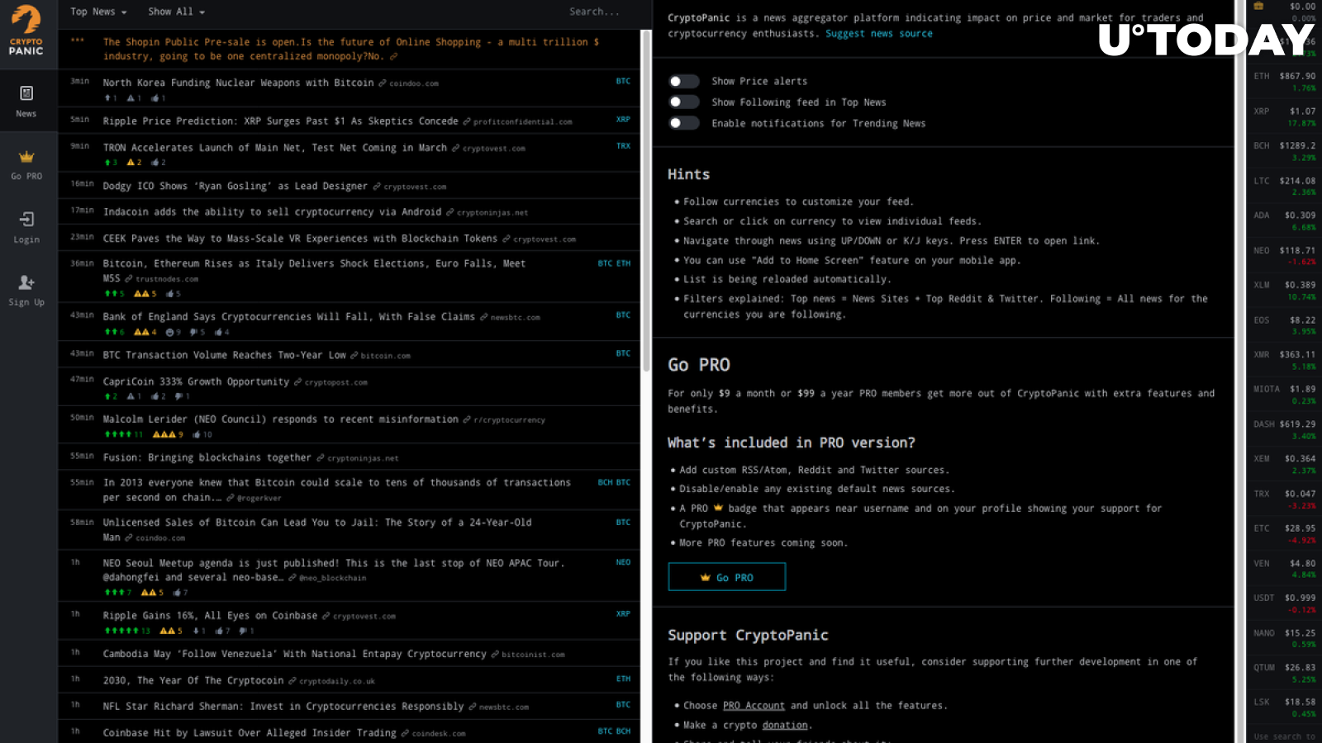Open BTC Transaction Volume Reaches Two-Year Low
Screen dimensions: 1322x743
click(x=224, y=355)
